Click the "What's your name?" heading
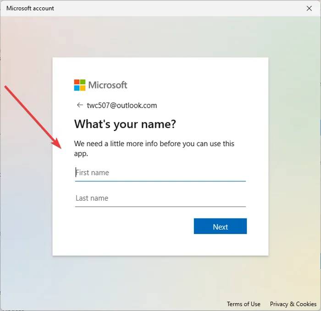The height and width of the screenshot is (311, 321). 125,124
